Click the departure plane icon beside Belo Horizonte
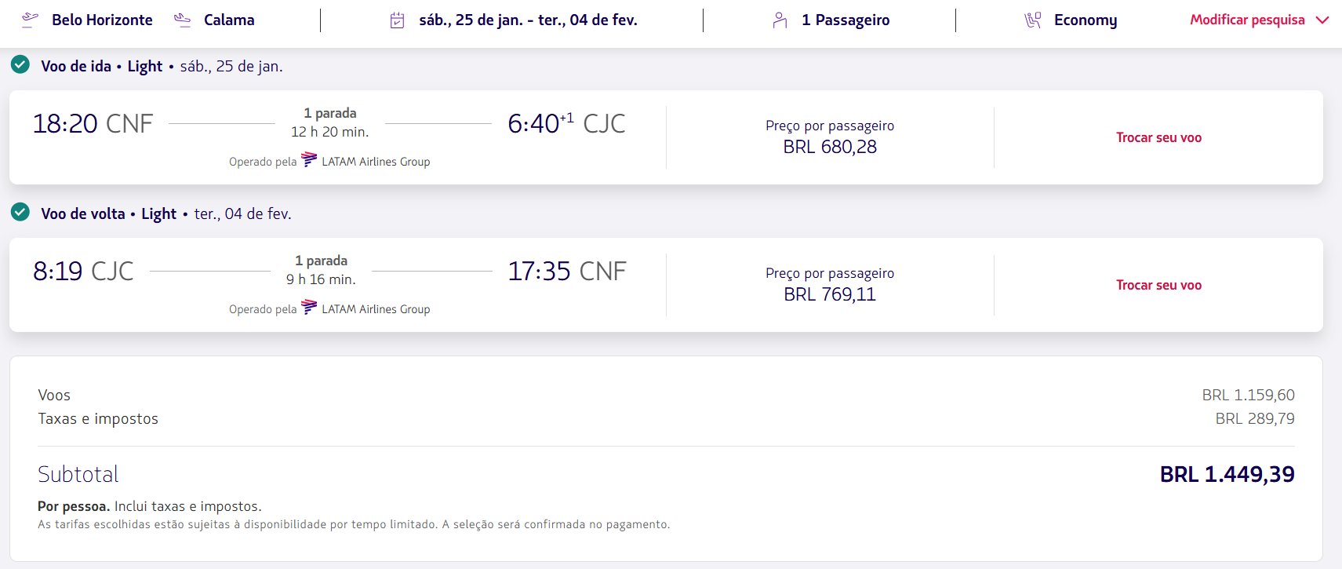 (30, 20)
